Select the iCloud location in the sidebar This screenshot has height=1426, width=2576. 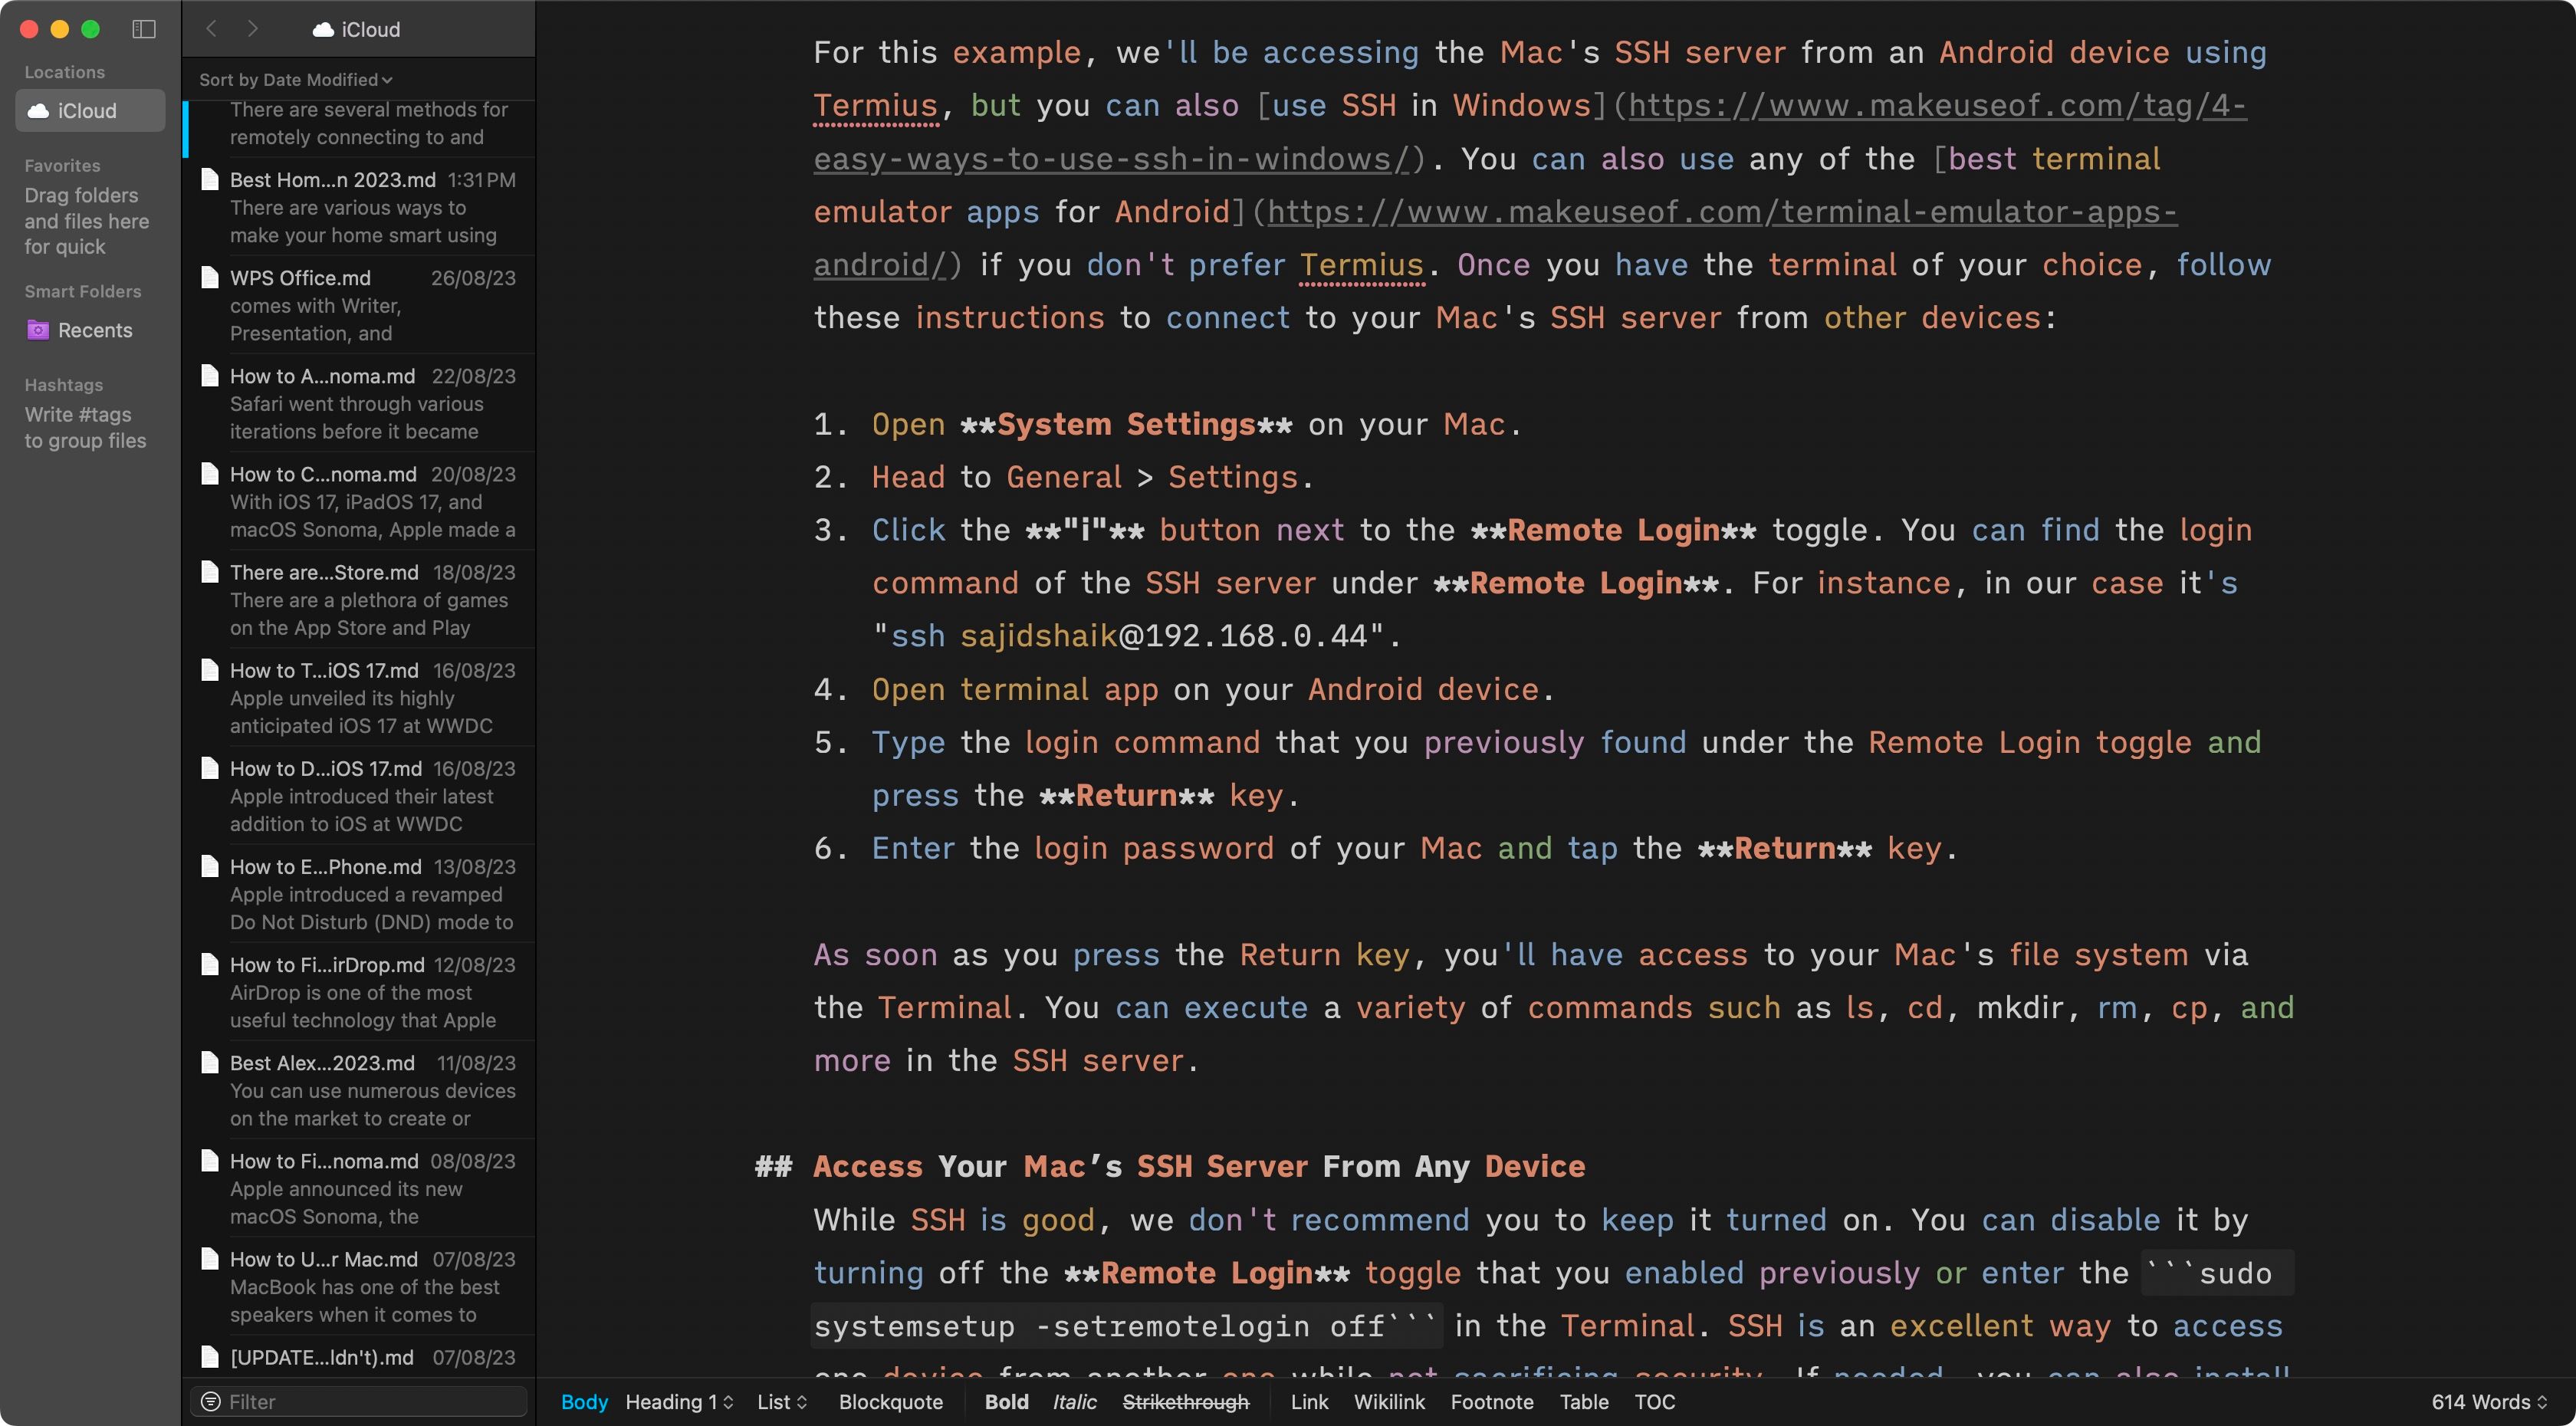pos(90,111)
